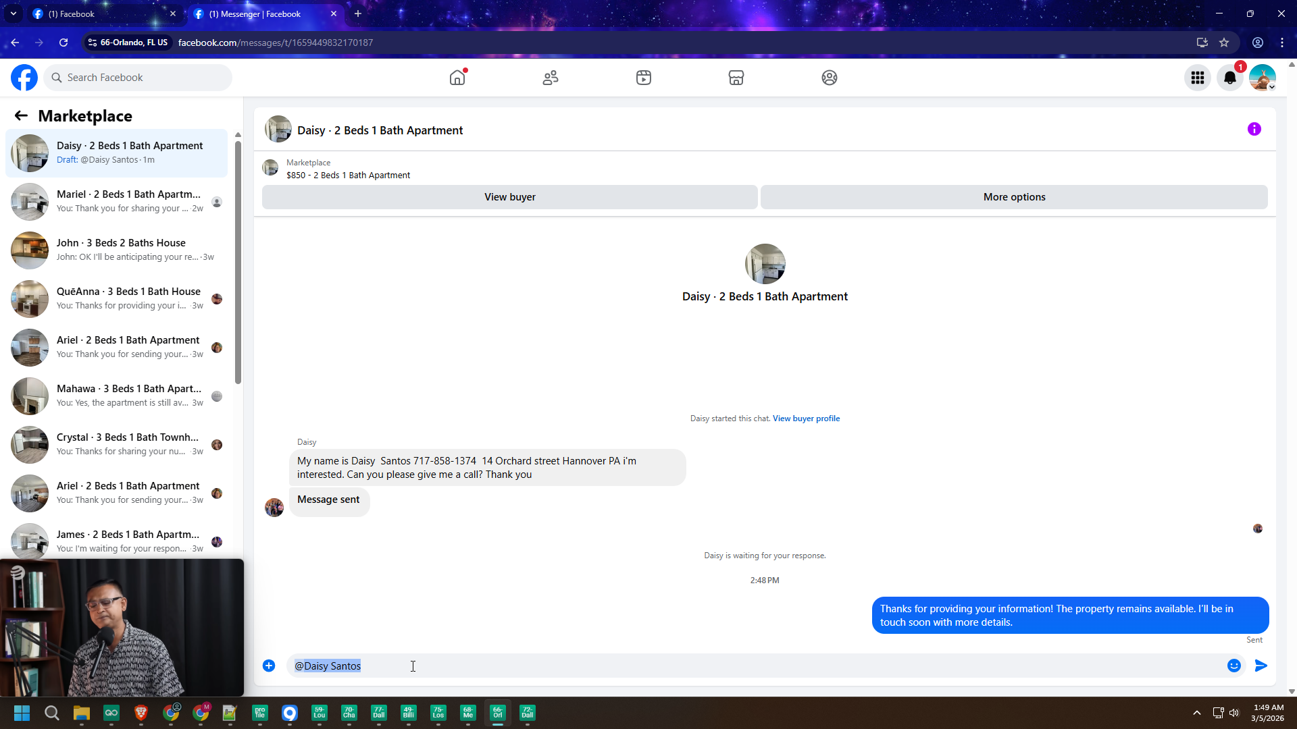Bookmark this page with the star icon

(x=1224, y=43)
